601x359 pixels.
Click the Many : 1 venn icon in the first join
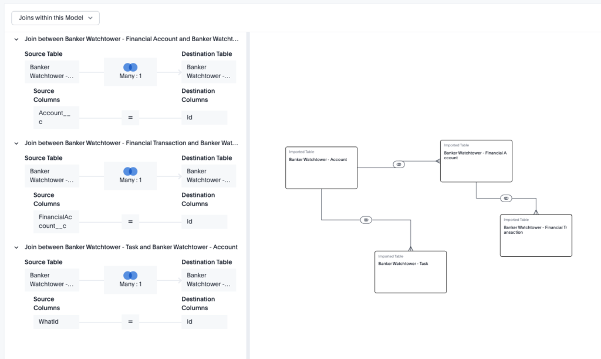130,67
